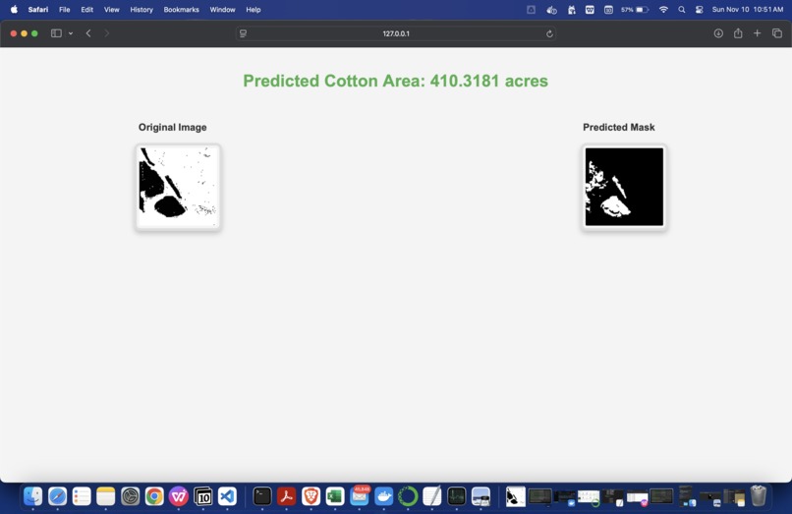Screen dimensions: 792x514
Task: Open the sidebar tab group dropdown arrow
Action: (x=71, y=33)
